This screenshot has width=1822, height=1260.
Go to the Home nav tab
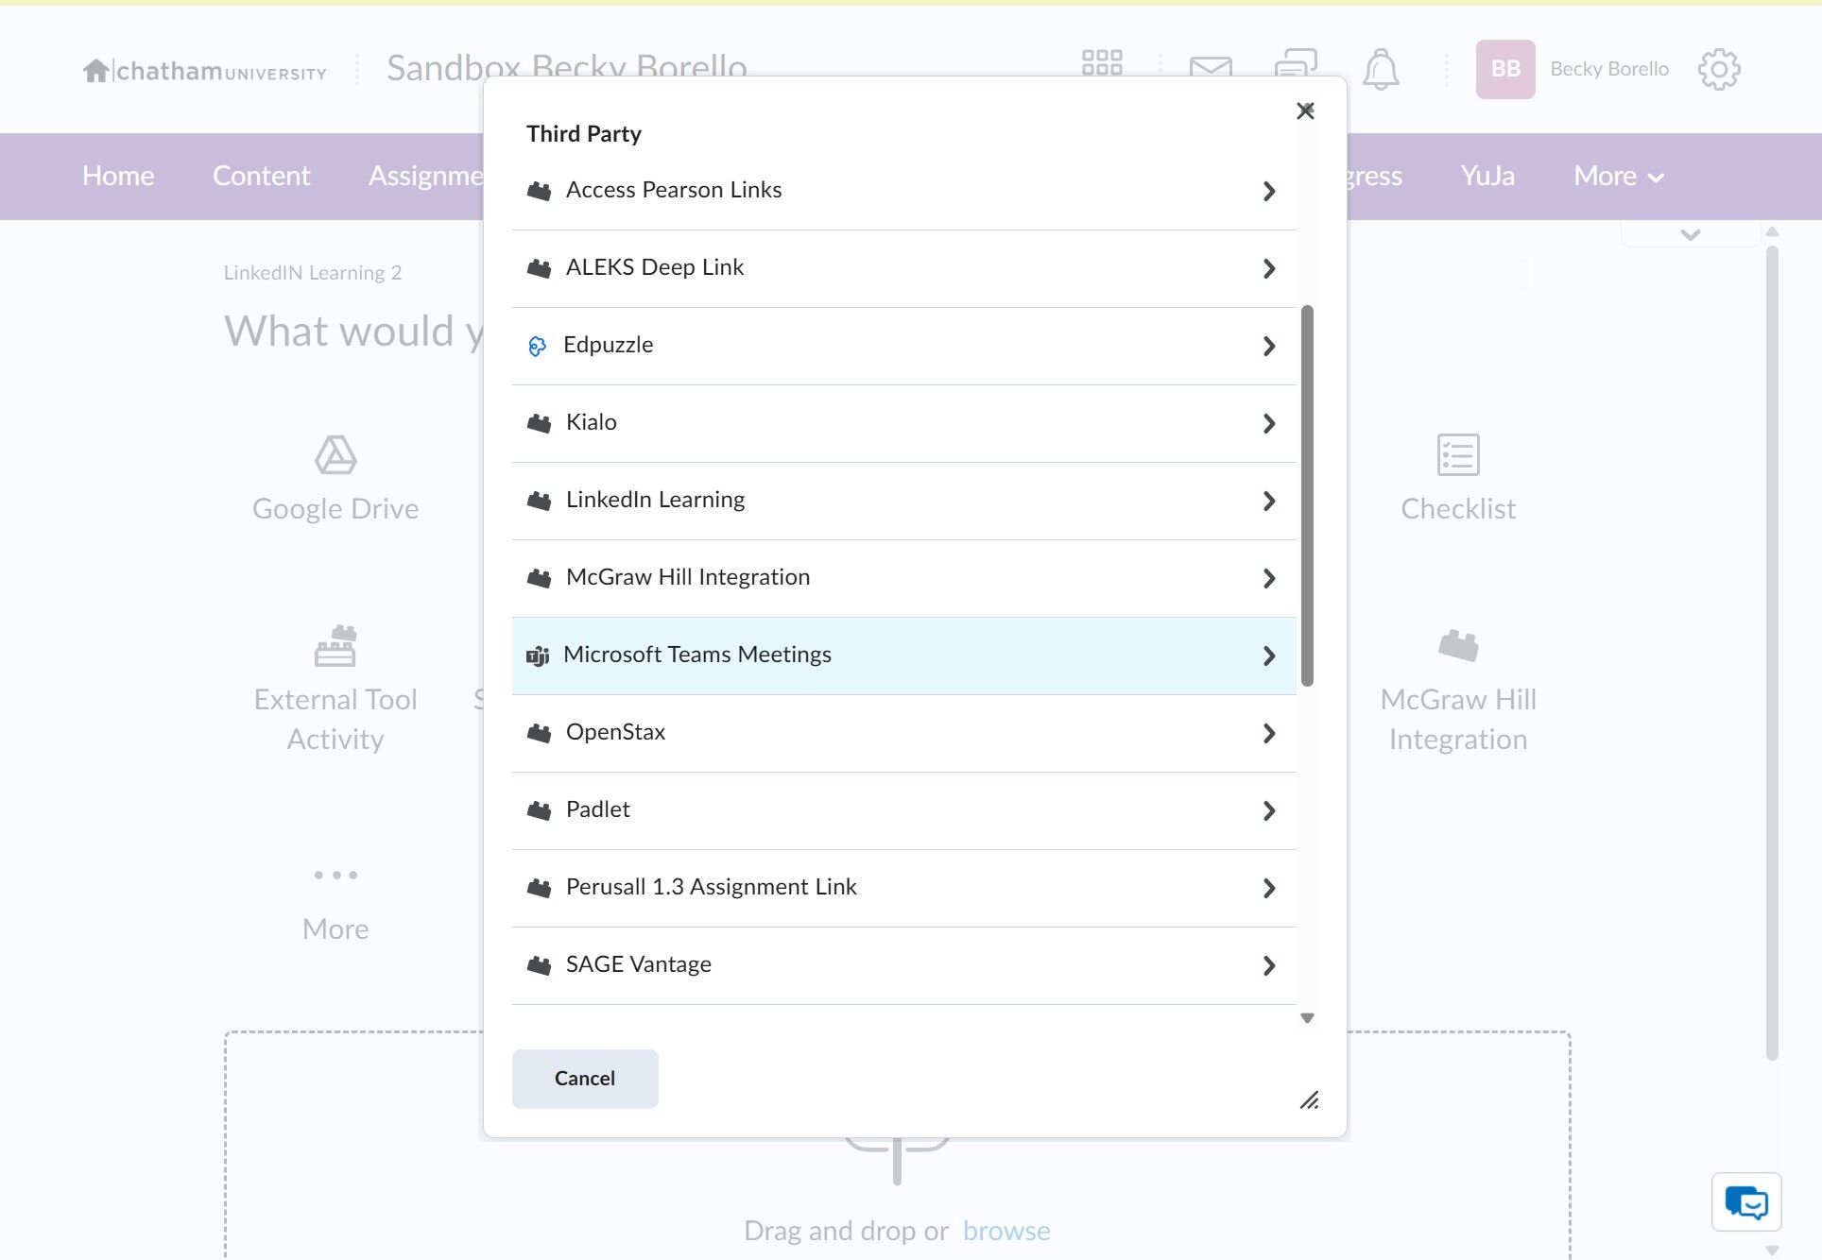[x=118, y=176]
